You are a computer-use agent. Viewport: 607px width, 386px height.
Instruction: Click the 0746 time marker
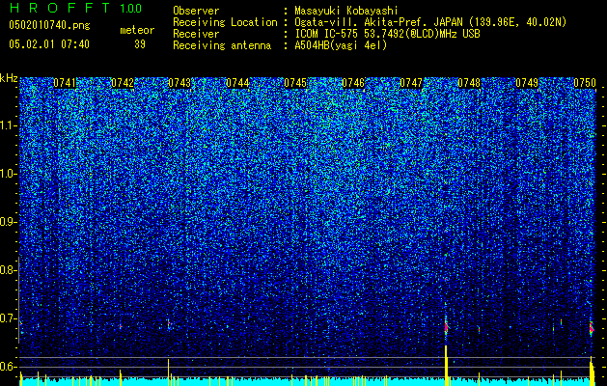tap(353, 83)
